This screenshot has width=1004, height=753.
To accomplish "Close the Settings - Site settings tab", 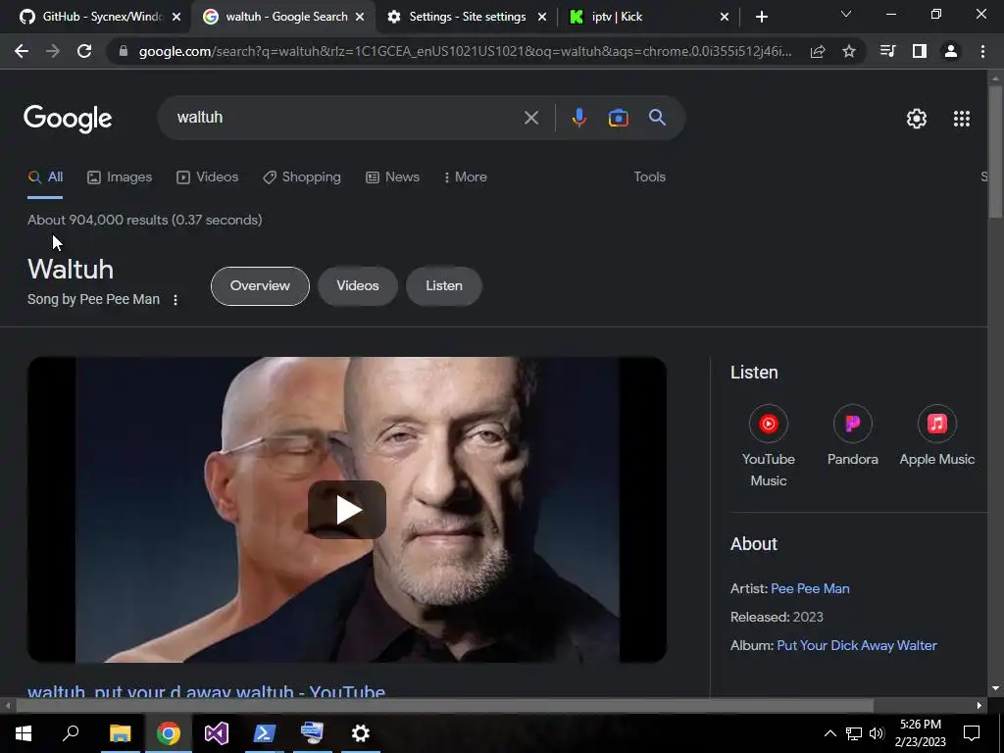I will [x=542, y=18].
